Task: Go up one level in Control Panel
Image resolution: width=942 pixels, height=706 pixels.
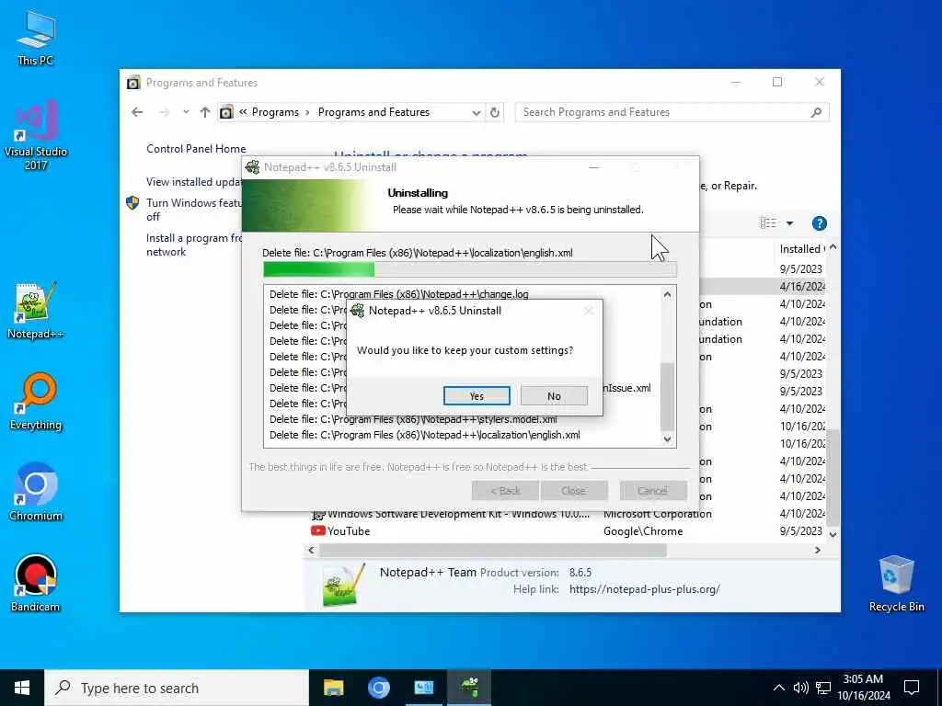Action: pyautogui.click(x=205, y=112)
